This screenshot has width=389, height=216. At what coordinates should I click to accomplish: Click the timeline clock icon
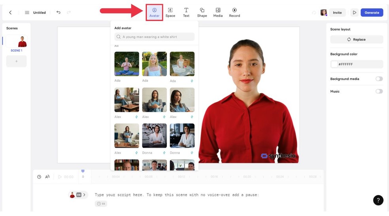[x=39, y=177]
